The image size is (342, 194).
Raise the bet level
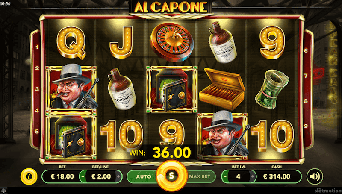click(253, 176)
